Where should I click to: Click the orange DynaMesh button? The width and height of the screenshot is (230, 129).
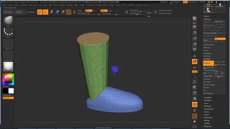[x=208, y=63]
